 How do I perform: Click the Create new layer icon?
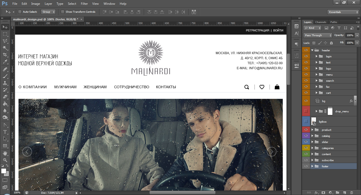tap(344, 192)
